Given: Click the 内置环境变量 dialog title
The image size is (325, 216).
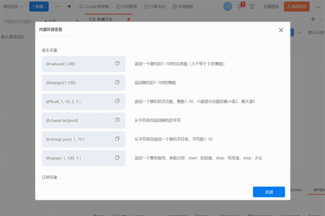Looking at the screenshot, I should [x=51, y=30].
